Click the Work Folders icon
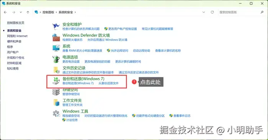 [56, 102]
